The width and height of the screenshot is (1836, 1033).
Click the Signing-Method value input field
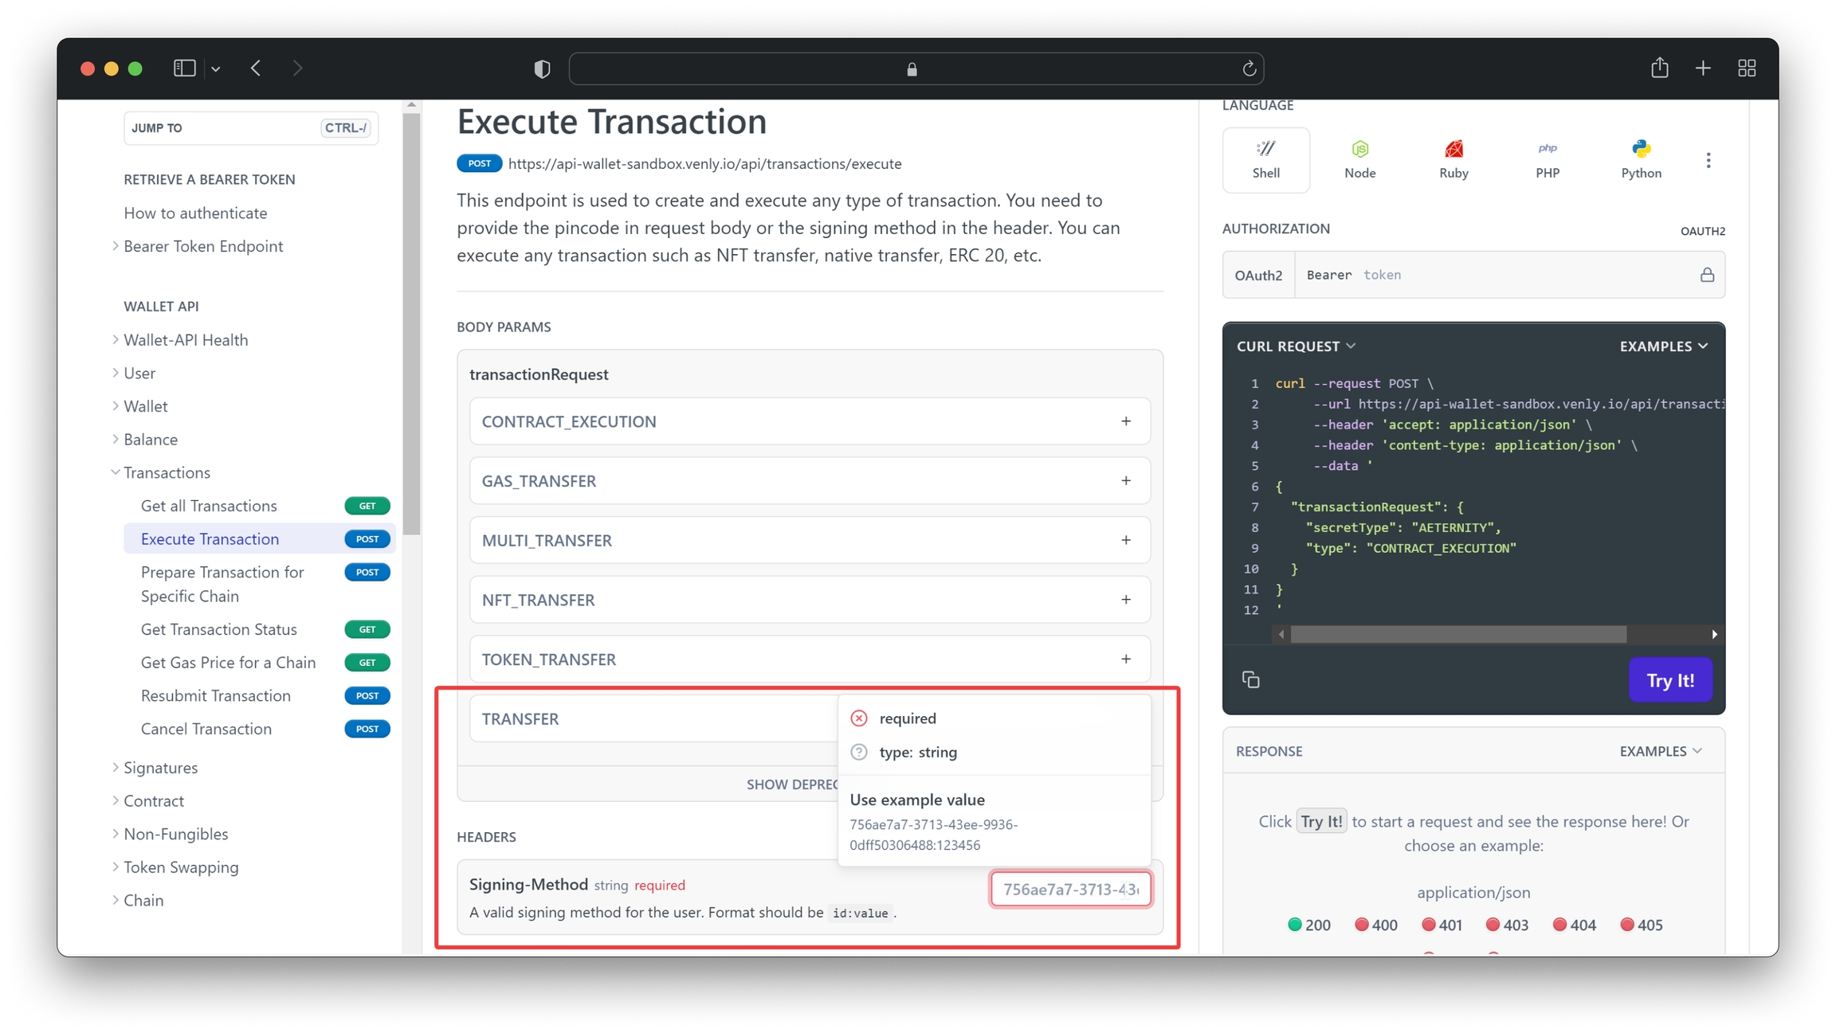[1070, 889]
